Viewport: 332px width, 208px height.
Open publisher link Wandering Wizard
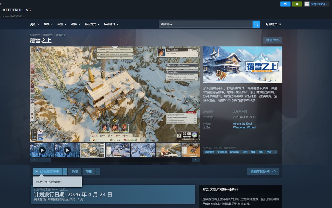(x=244, y=127)
